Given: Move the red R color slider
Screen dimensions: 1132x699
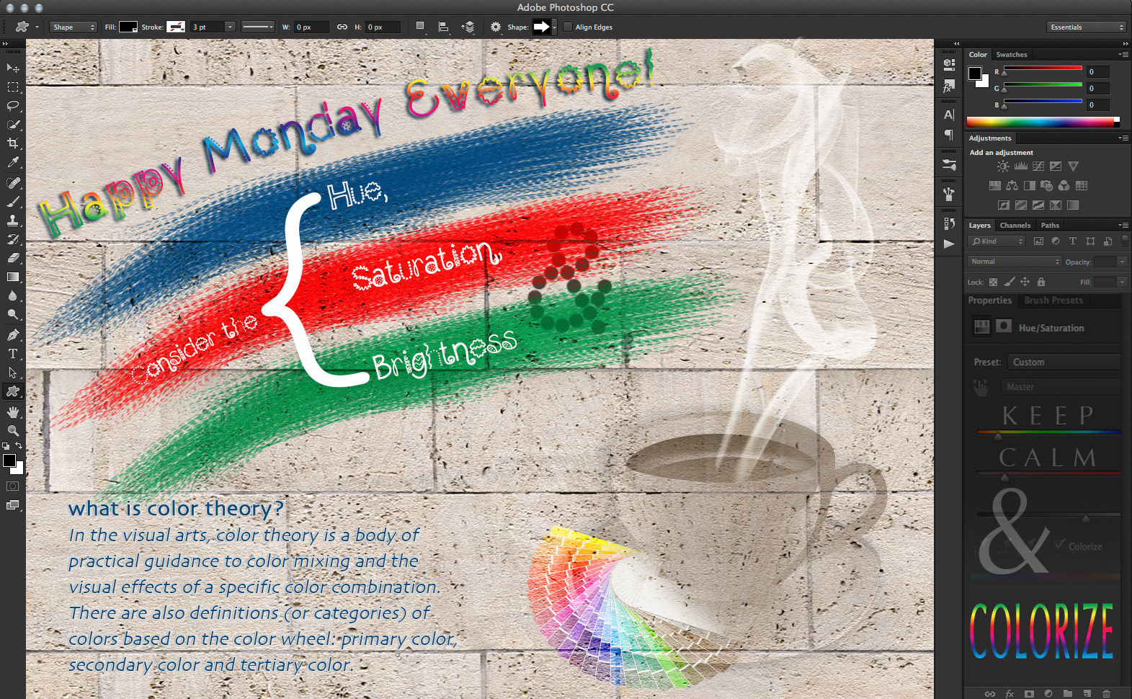Looking at the screenshot, I should tap(1004, 73).
